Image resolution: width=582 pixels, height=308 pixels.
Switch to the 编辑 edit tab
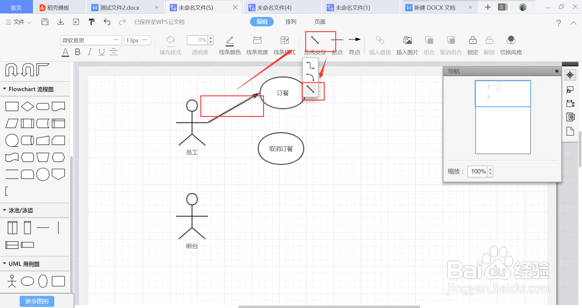(262, 22)
